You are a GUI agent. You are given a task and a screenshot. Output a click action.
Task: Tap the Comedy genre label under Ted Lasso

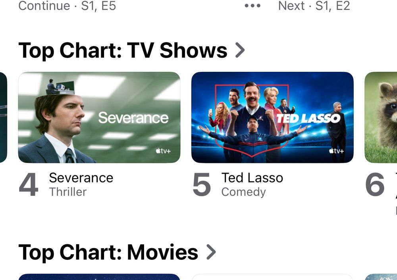pyautogui.click(x=244, y=192)
